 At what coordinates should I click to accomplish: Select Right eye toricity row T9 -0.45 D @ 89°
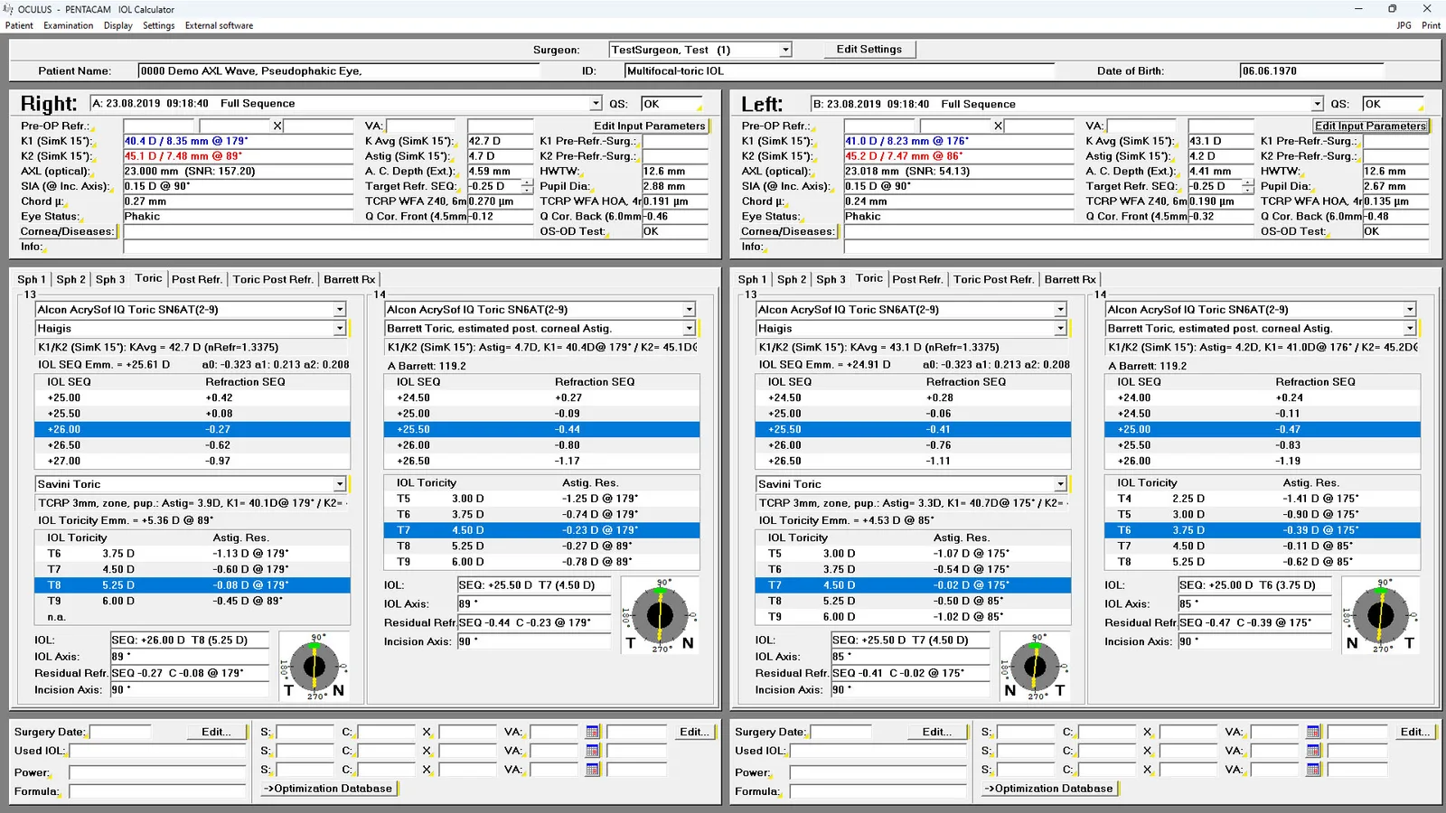point(192,601)
